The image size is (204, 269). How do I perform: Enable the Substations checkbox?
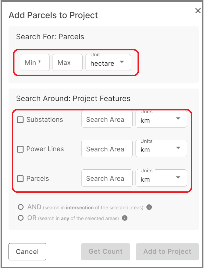[x=20, y=120]
